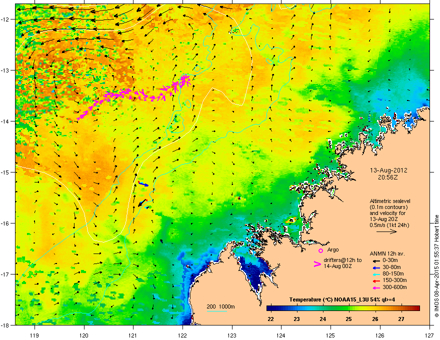Click the '-15' latitude axis label
Screen dimensions: 440x340
coord(5,172)
